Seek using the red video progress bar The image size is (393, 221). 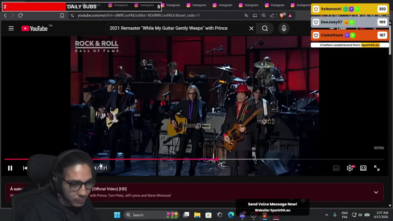coord(111,159)
